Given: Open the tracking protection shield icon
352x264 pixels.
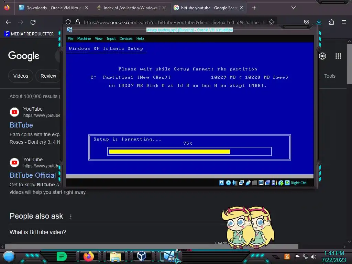Looking at the screenshot, I should (68, 22).
